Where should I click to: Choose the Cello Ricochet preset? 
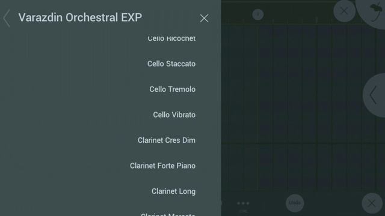pyautogui.click(x=171, y=38)
